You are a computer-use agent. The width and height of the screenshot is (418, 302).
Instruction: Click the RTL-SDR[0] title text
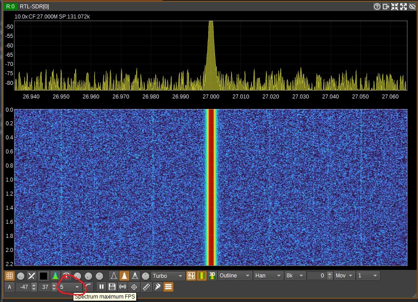[x=34, y=7]
